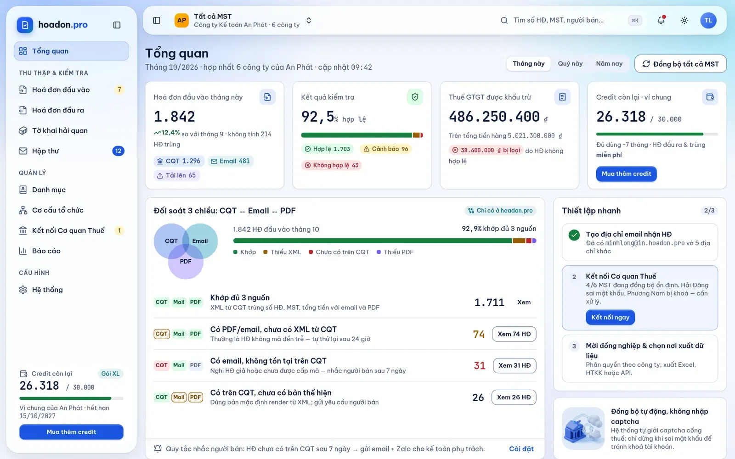Click the CQT 1.296 source chip
This screenshot has width=735, height=459.
coord(179,161)
